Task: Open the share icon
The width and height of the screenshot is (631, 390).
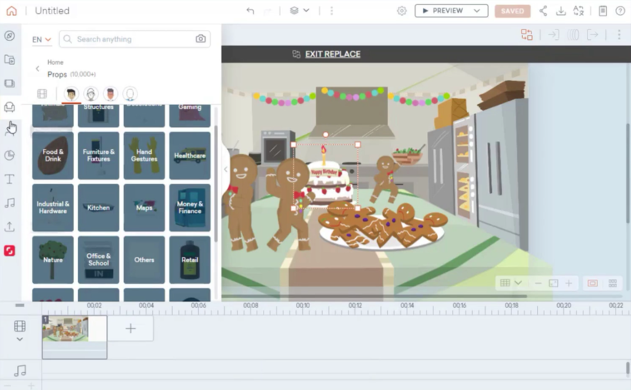Action: 544,11
